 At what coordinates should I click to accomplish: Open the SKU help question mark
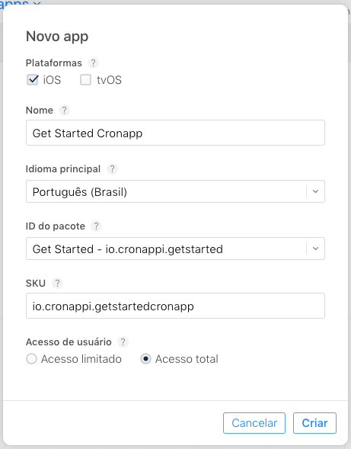pos(57,284)
